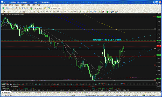This screenshot has width=162, height=97.
Task: Open the first menu right of the menu-bar icon
Action: (x=5, y=5)
